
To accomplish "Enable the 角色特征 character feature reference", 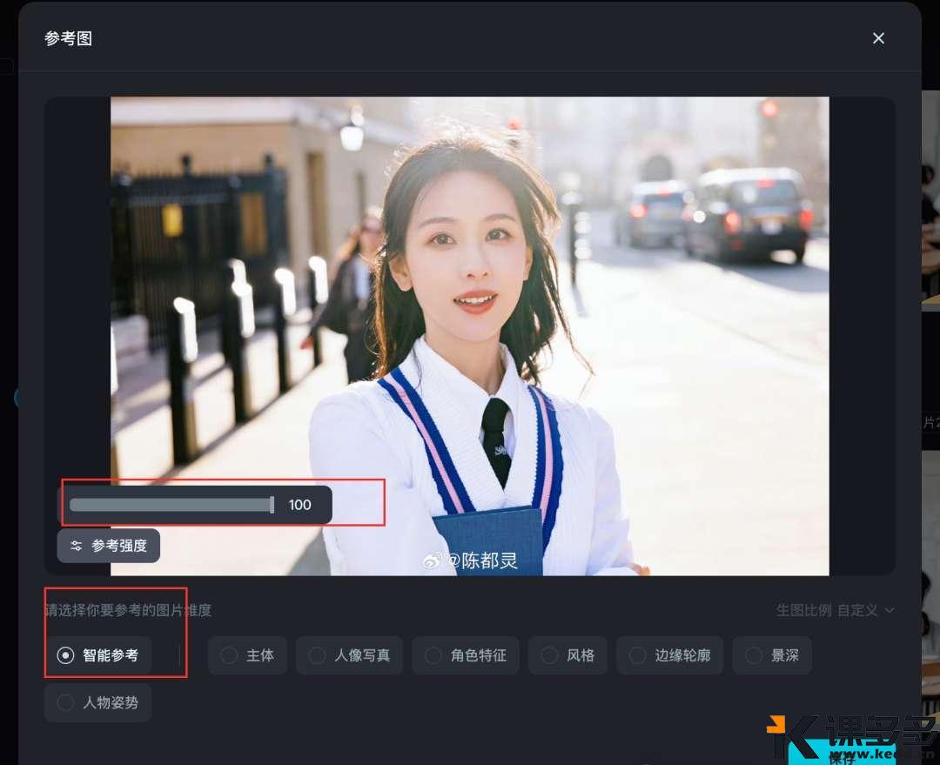I will tap(466, 655).
